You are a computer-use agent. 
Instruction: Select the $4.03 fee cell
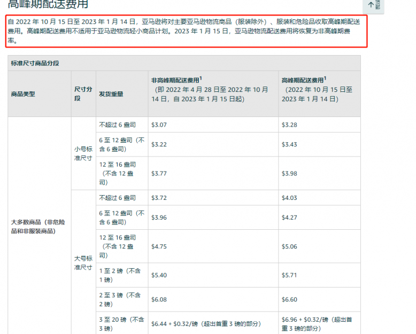[x=319, y=198]
